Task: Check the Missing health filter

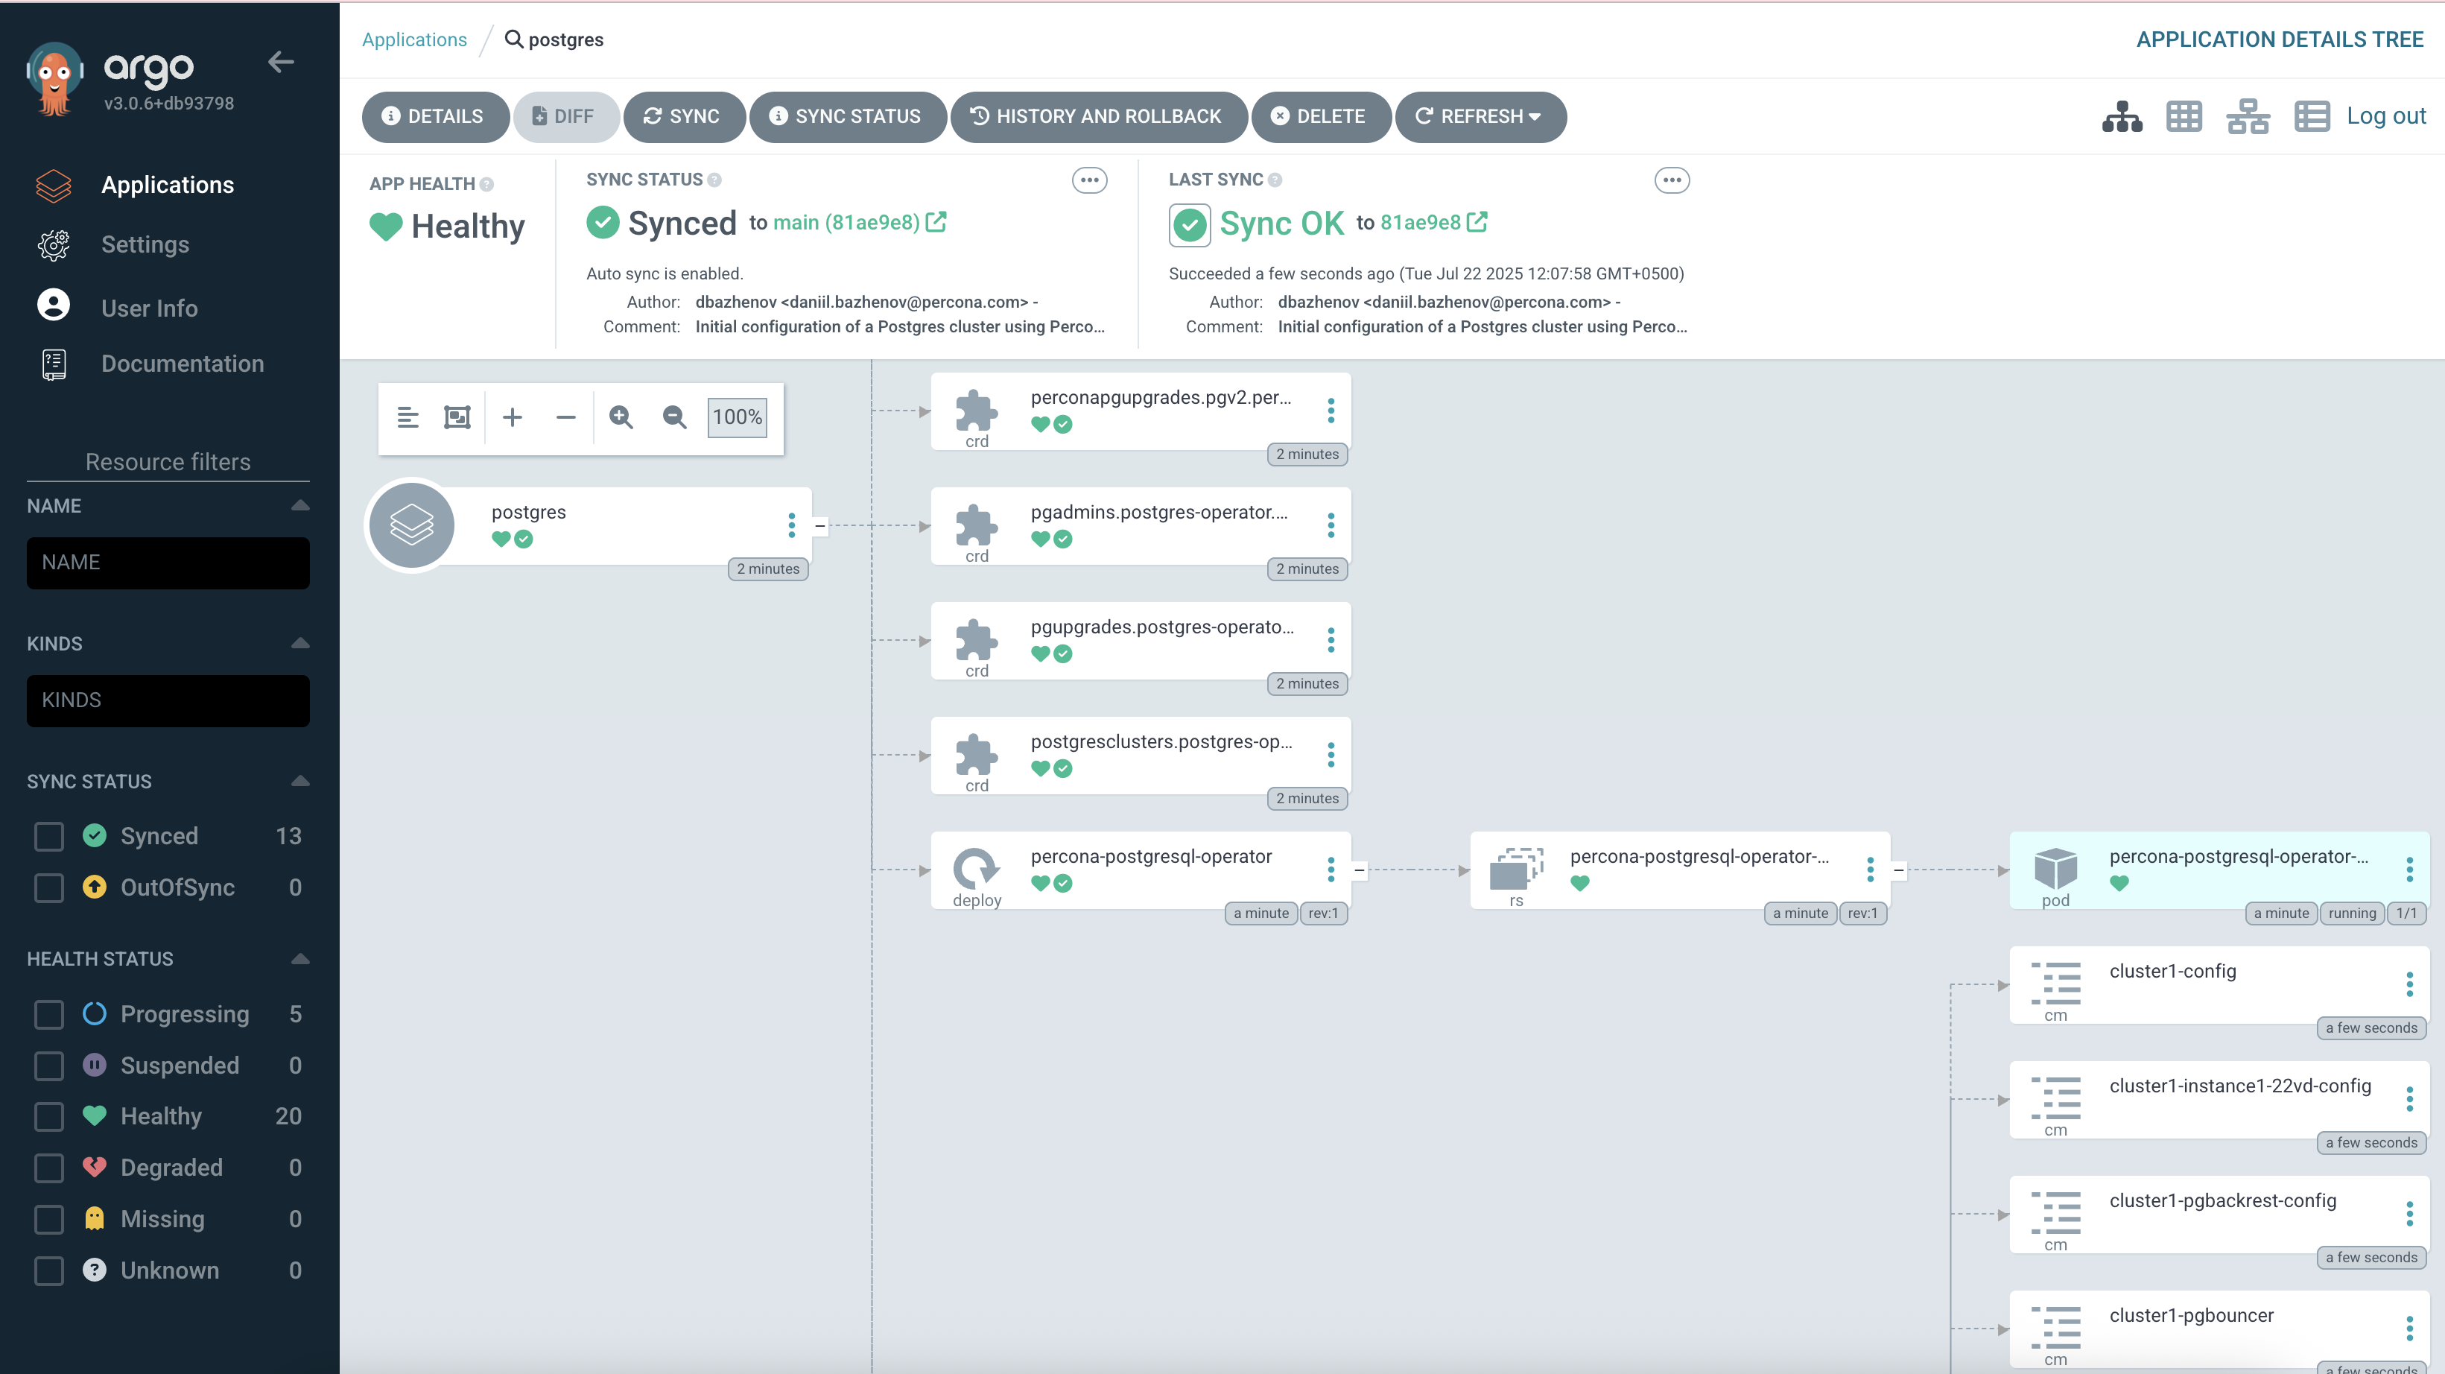Action: click(48, 1219)
